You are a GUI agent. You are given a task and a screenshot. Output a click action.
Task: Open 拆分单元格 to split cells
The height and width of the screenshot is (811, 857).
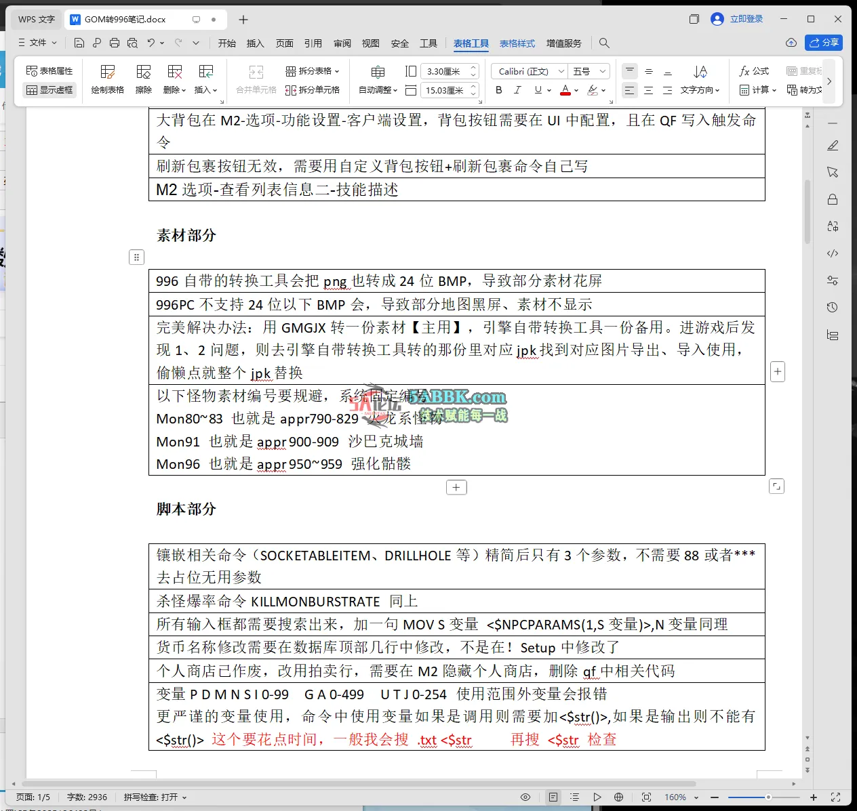coord(313,89)
